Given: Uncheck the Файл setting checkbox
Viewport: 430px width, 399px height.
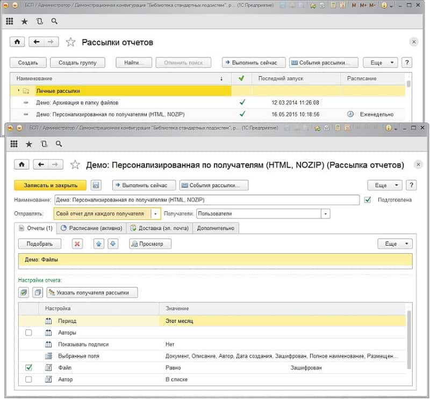Looking at the screenshot, I should [x=28, y=367].
